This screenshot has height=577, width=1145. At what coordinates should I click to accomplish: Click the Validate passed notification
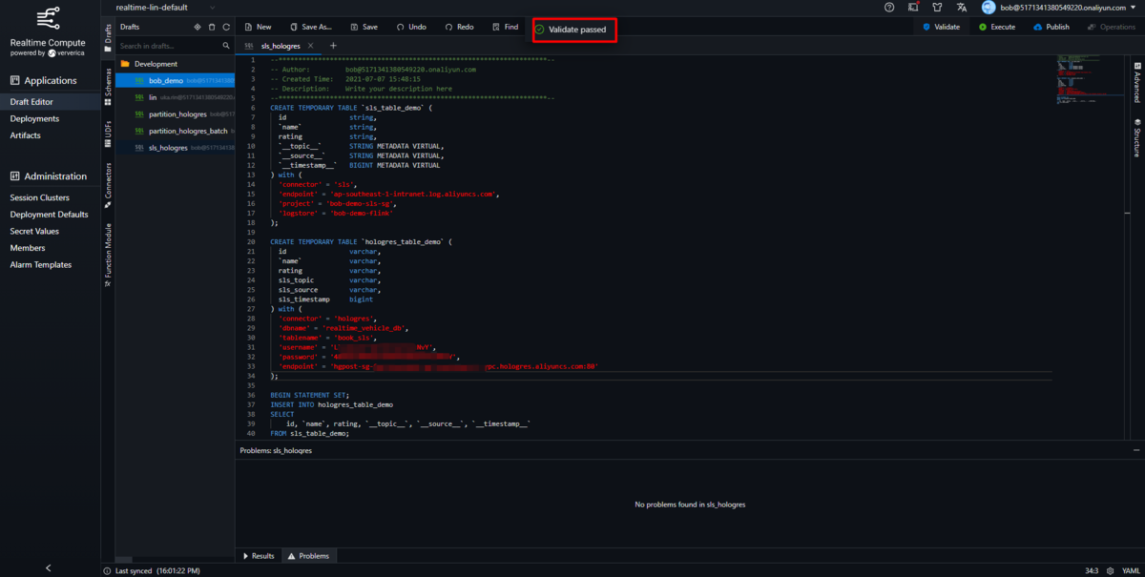575,30
